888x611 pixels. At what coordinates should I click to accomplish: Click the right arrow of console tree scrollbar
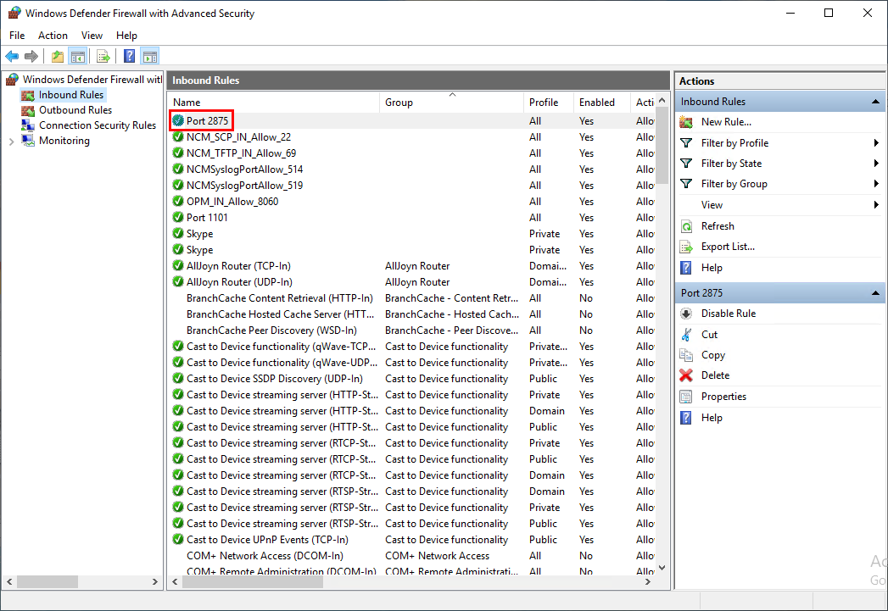point(155,581)
